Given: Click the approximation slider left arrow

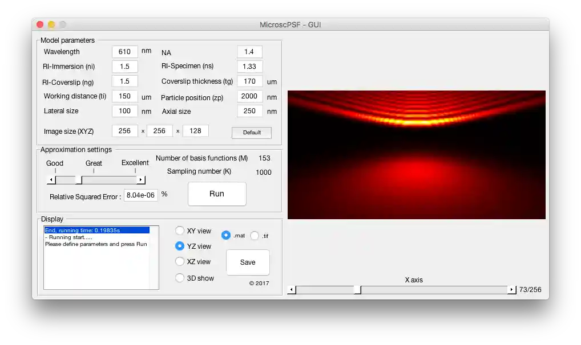Looking at the screenshot, I should [50, 178].
